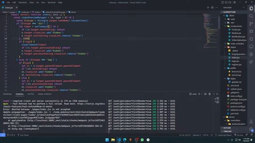The height and width of the screenshot is (143, 255).
Task: Open Explorer Views and More Actions ellipsis
Action: (243, 8)
